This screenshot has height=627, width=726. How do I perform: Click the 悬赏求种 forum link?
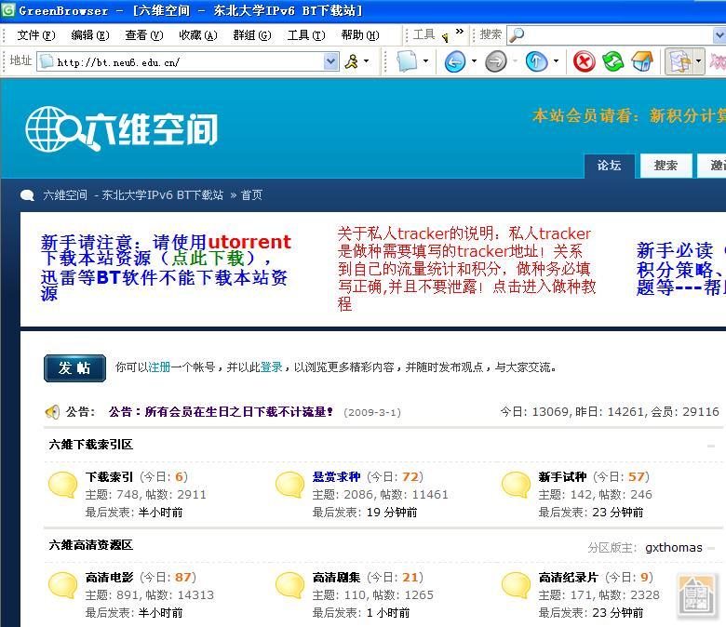tap(336, 477)
